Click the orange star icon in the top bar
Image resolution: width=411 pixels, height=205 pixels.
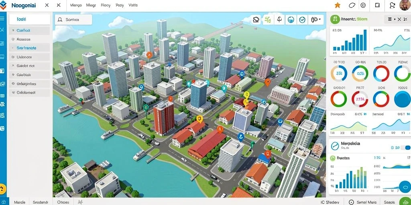[x=337, y=5]
